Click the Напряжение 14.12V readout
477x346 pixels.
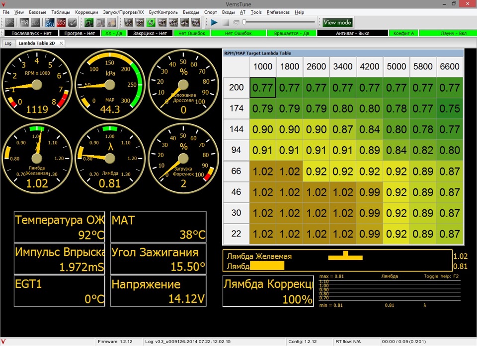(159, 291)
